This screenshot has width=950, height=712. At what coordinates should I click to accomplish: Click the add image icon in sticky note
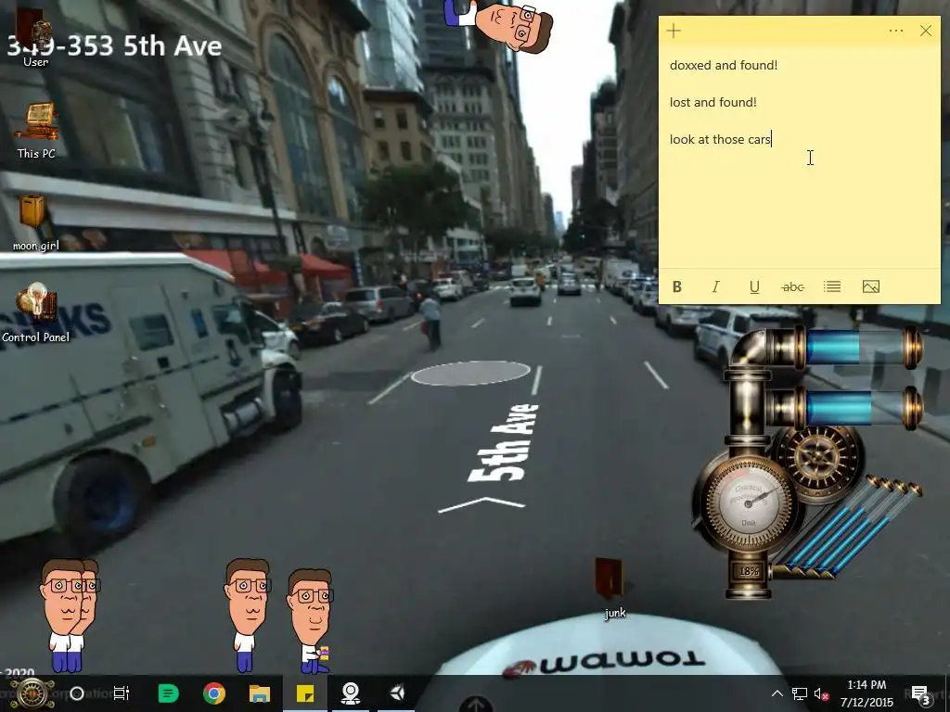point(870,287)
